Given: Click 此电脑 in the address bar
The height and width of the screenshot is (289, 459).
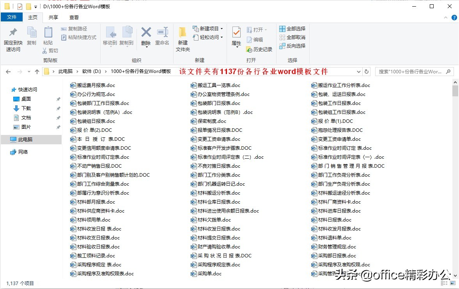Looking at the screenshot, I should coord(65,71).
